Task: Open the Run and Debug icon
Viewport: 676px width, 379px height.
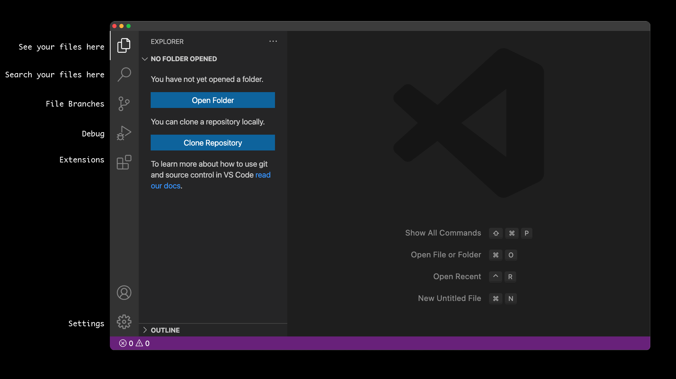Action: pos(124,133)
